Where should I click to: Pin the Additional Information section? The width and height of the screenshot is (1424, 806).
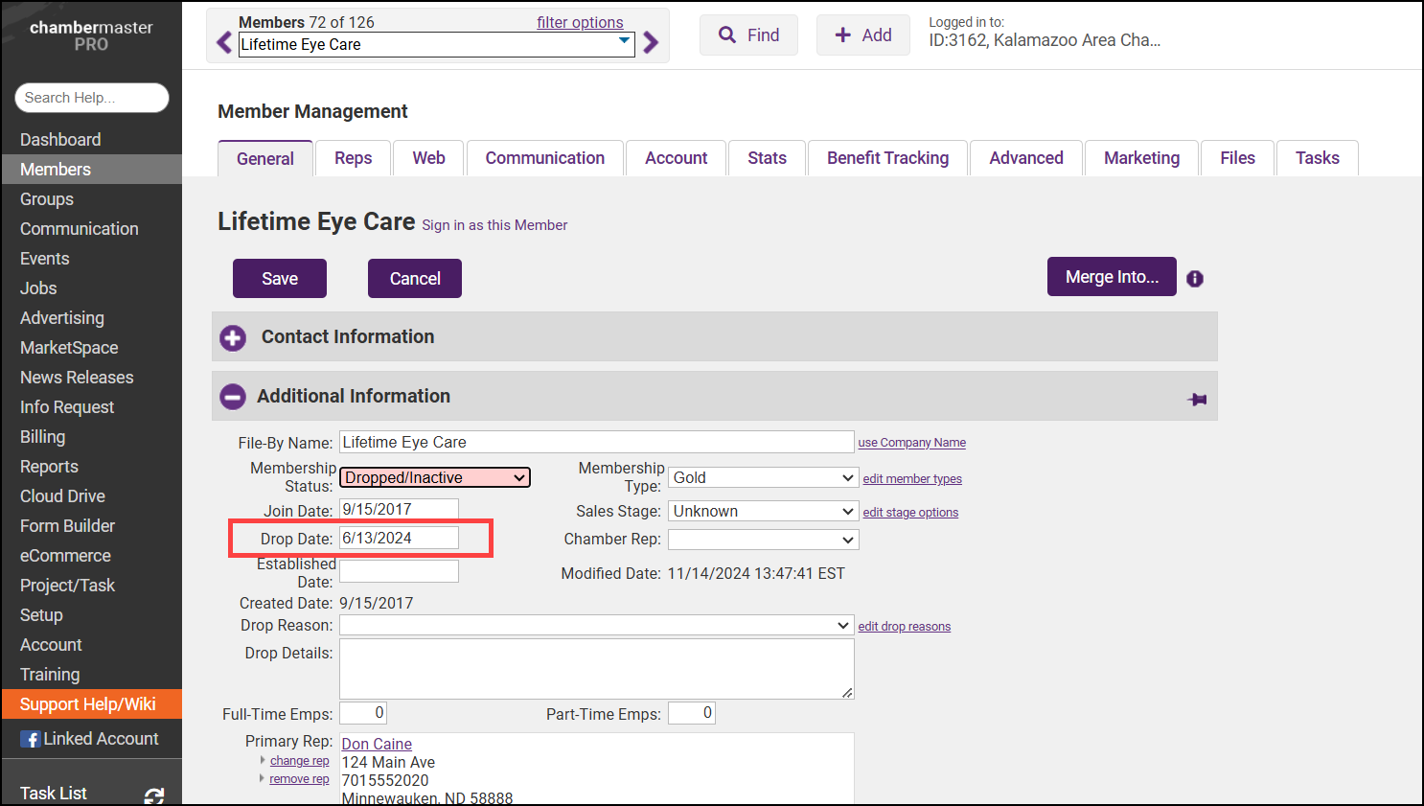tap(1197, 400)
